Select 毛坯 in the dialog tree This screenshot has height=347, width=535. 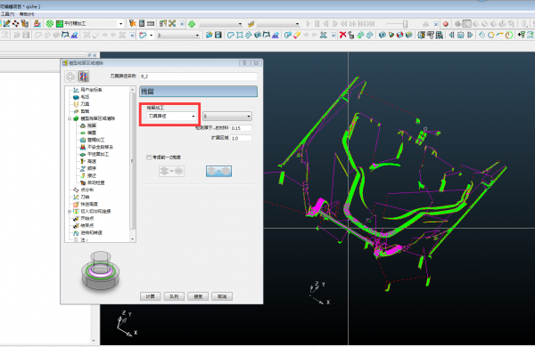click(x=85, y=97)
